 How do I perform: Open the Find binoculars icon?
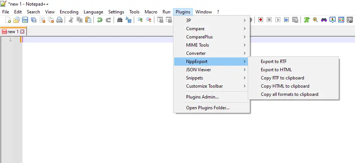(120, 20)
